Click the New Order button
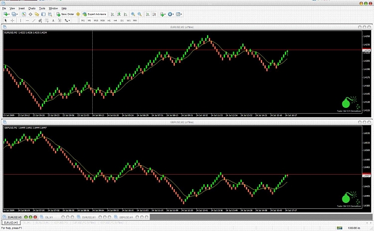Viewport: 374px width, 231px height. click(x=65, y=14)
